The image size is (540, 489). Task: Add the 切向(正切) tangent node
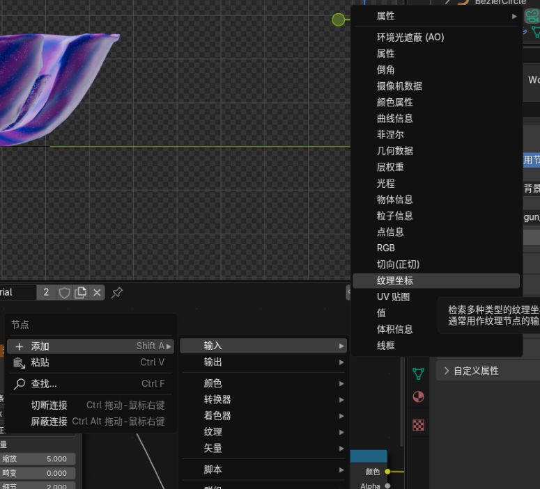pos(436,264)
